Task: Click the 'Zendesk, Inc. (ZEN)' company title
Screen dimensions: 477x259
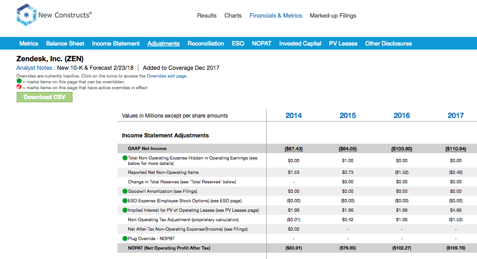Action: click(50, 59)
